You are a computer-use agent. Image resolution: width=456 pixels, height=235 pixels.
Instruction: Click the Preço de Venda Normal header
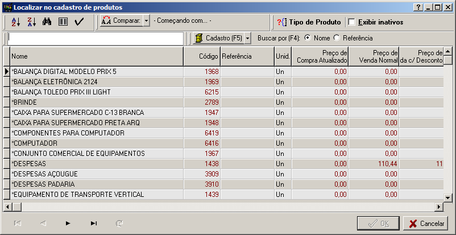pyautogui.click(x=374, y=56)
